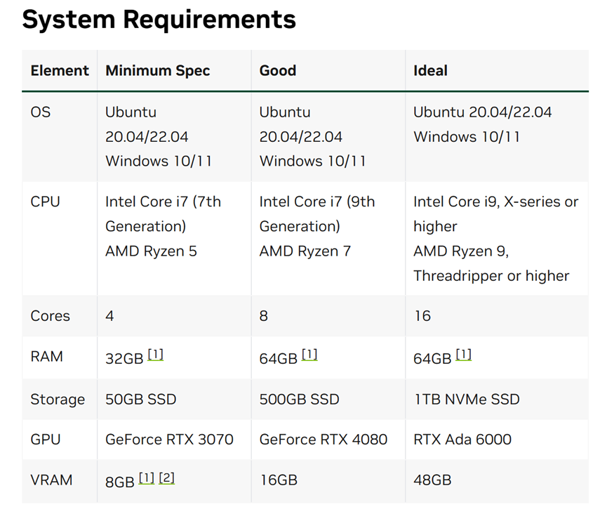Open footnote [1] next to 32GB RAM
Viewport: 607px width, 519px height.
coord(155,353)
